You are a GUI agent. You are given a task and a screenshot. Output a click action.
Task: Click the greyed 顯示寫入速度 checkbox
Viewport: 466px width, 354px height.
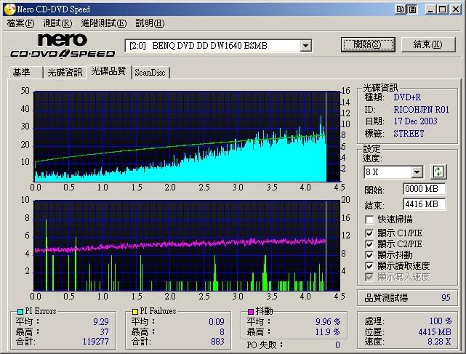click(x=369, y=277)
